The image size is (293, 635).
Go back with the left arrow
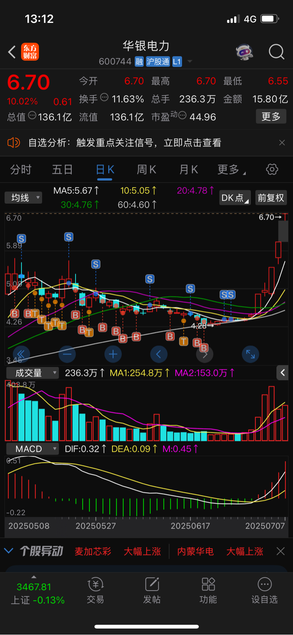tap(12, 52)
